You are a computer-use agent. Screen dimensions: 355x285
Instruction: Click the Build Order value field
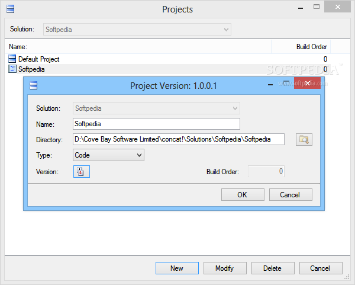pos(266,171)
